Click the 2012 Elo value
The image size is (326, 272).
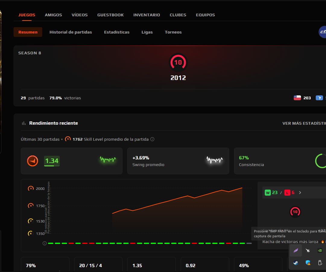178,78
